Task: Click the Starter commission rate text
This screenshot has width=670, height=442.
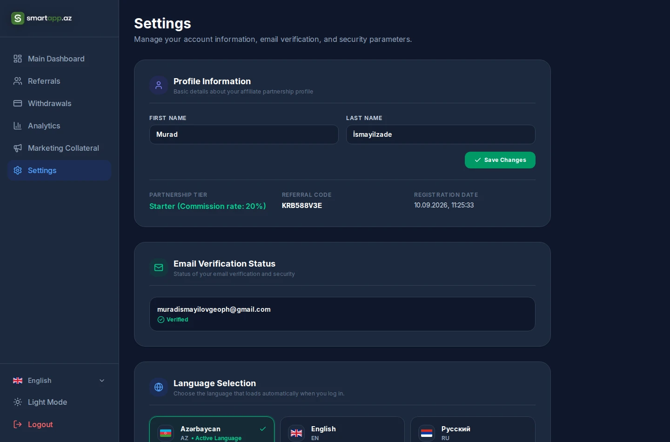Action: (208, 206)
